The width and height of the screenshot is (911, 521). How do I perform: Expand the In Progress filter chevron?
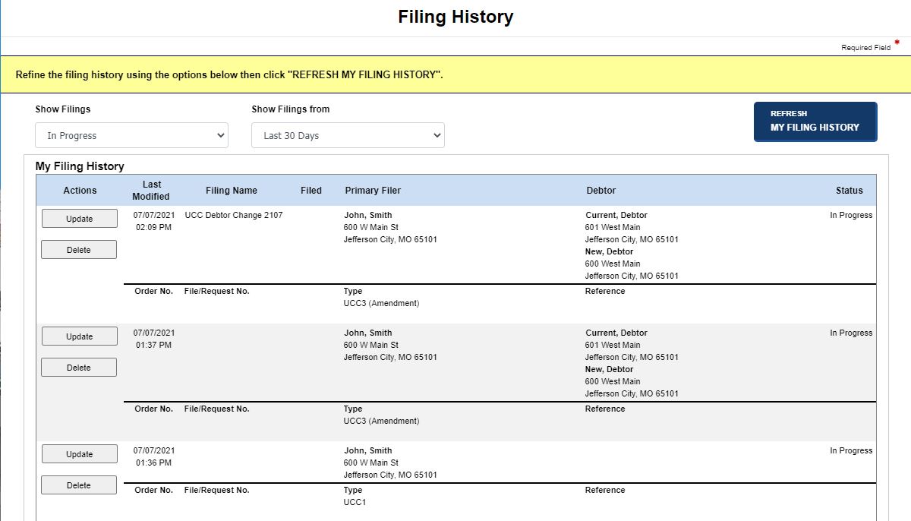(221, 135)
